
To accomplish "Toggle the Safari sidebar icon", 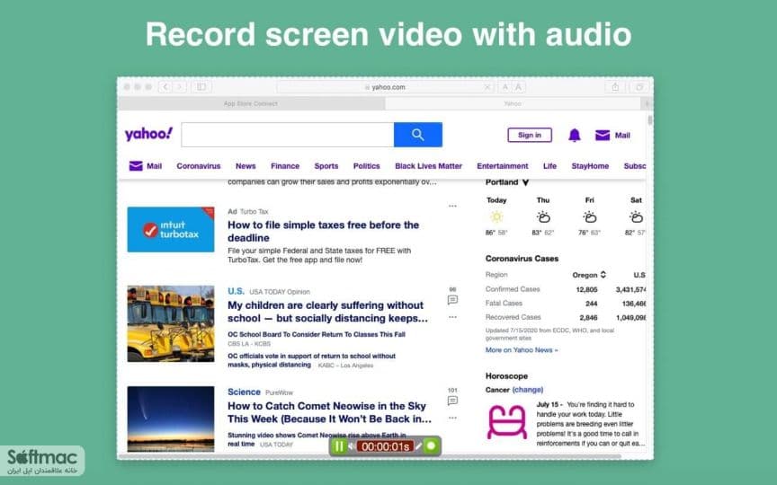I will coord(201,87).
